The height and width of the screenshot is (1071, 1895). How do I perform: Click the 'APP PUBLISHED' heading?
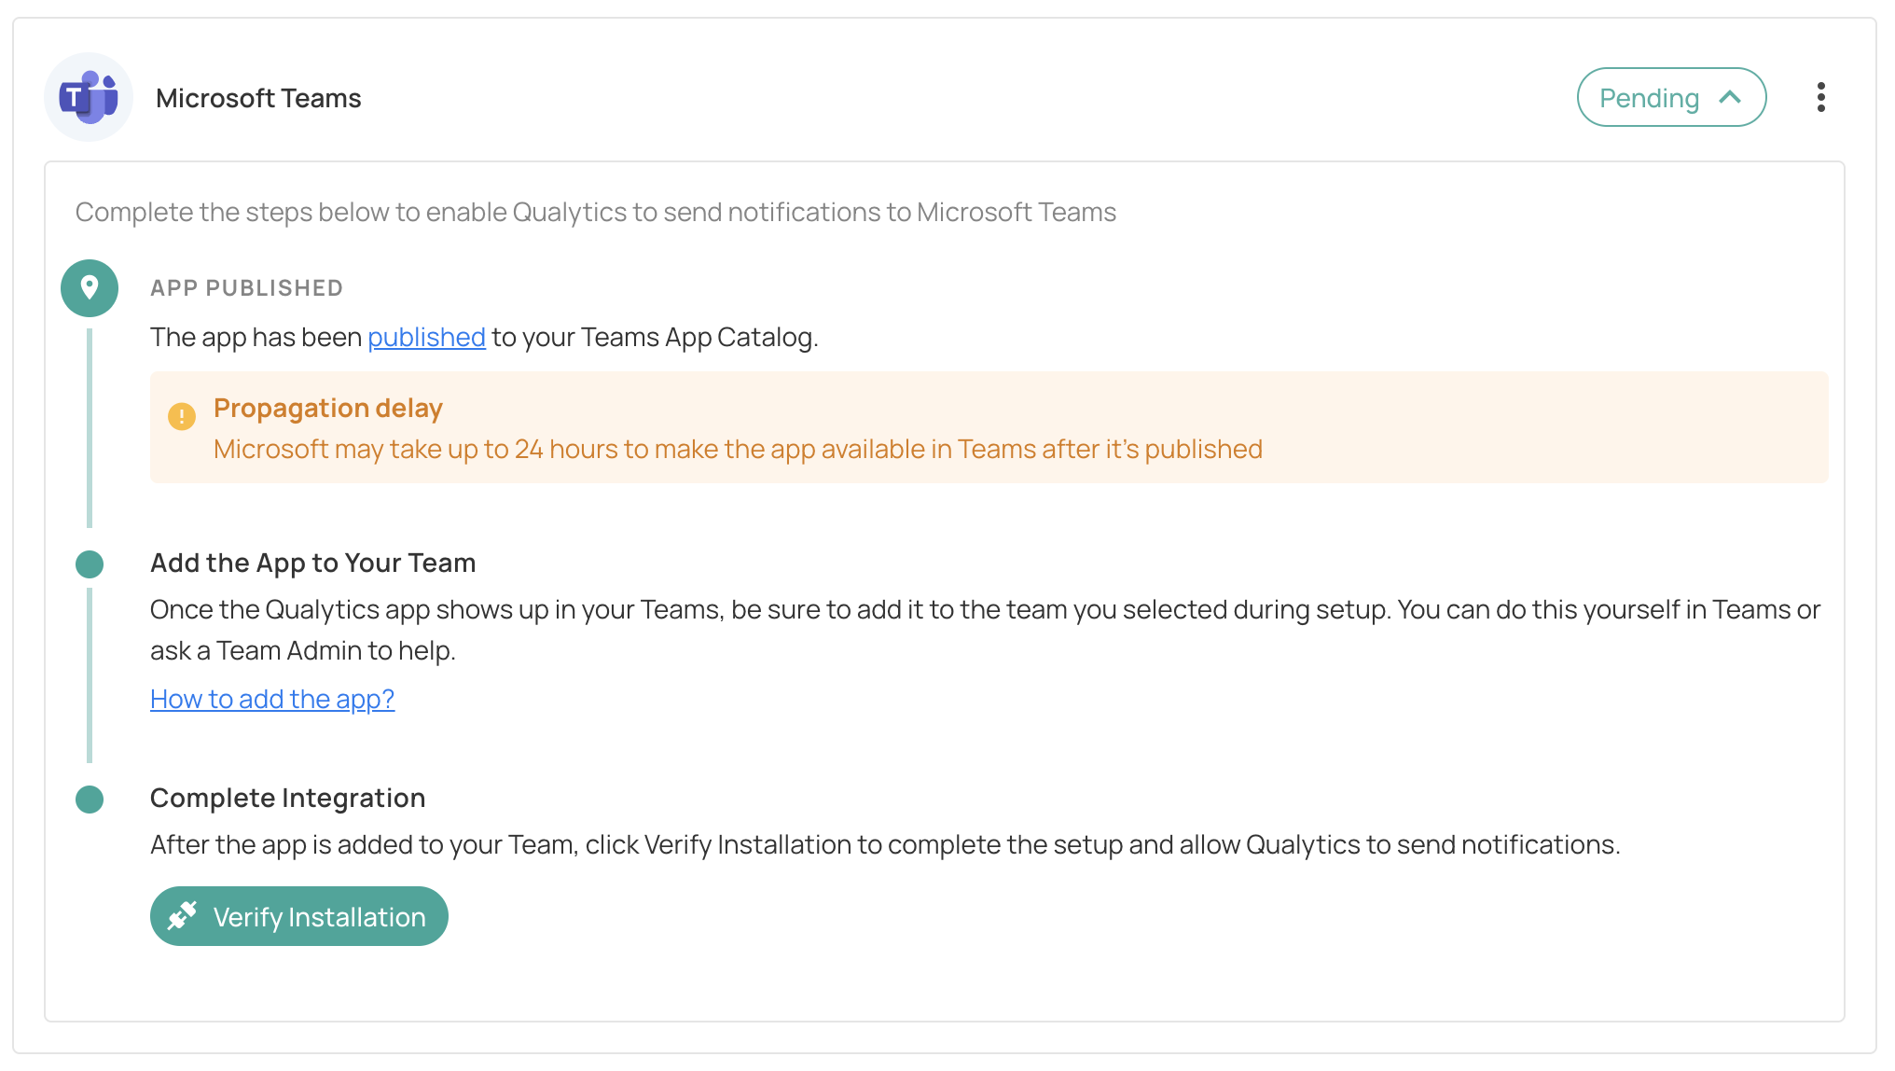[246, 288]
